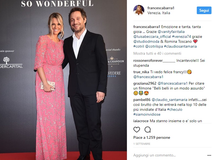Open the Venezia, Italia location
This screenshot has height=160, width=212.
(159, 13)
